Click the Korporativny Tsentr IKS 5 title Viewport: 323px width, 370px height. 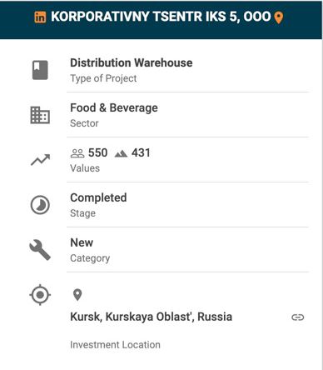coord(161,17)
